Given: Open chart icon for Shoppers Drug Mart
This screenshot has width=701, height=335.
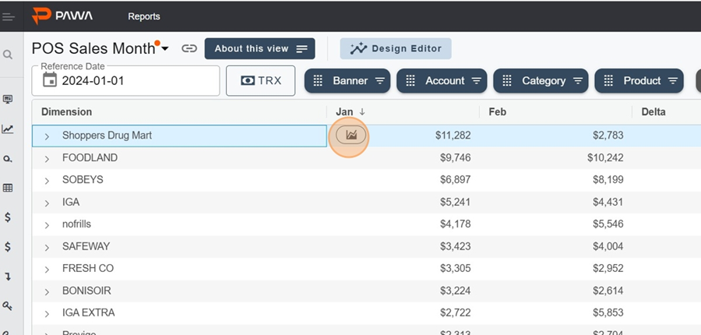Looking at the screenshot, I should [x=351, y=135].
